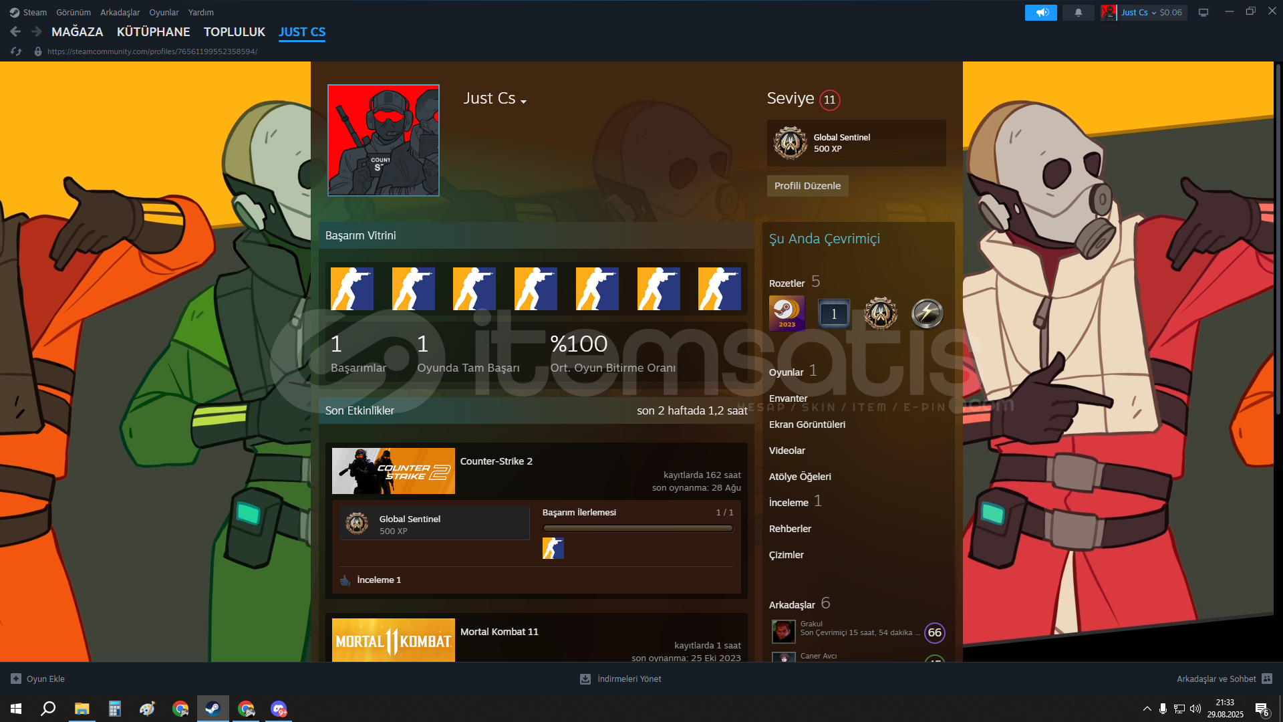Click the Mortal Kombat 11 banner image
The image size is (1283, 722).
point(394,640)
